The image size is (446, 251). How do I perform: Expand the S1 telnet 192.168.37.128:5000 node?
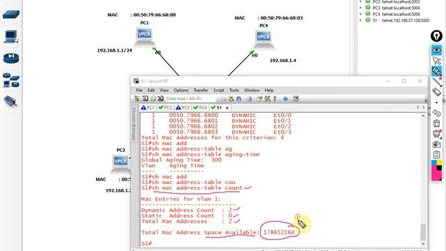tap(361, 20)
